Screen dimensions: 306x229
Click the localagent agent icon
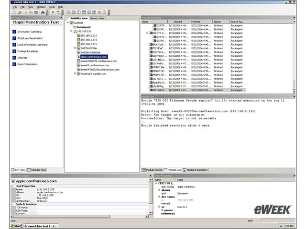click(x=75, y=27)
